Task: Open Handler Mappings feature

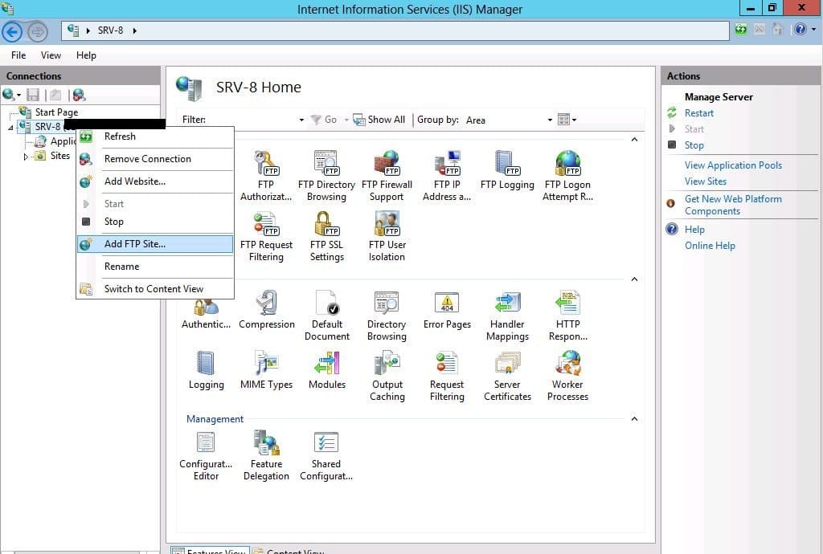Action: 507,316
